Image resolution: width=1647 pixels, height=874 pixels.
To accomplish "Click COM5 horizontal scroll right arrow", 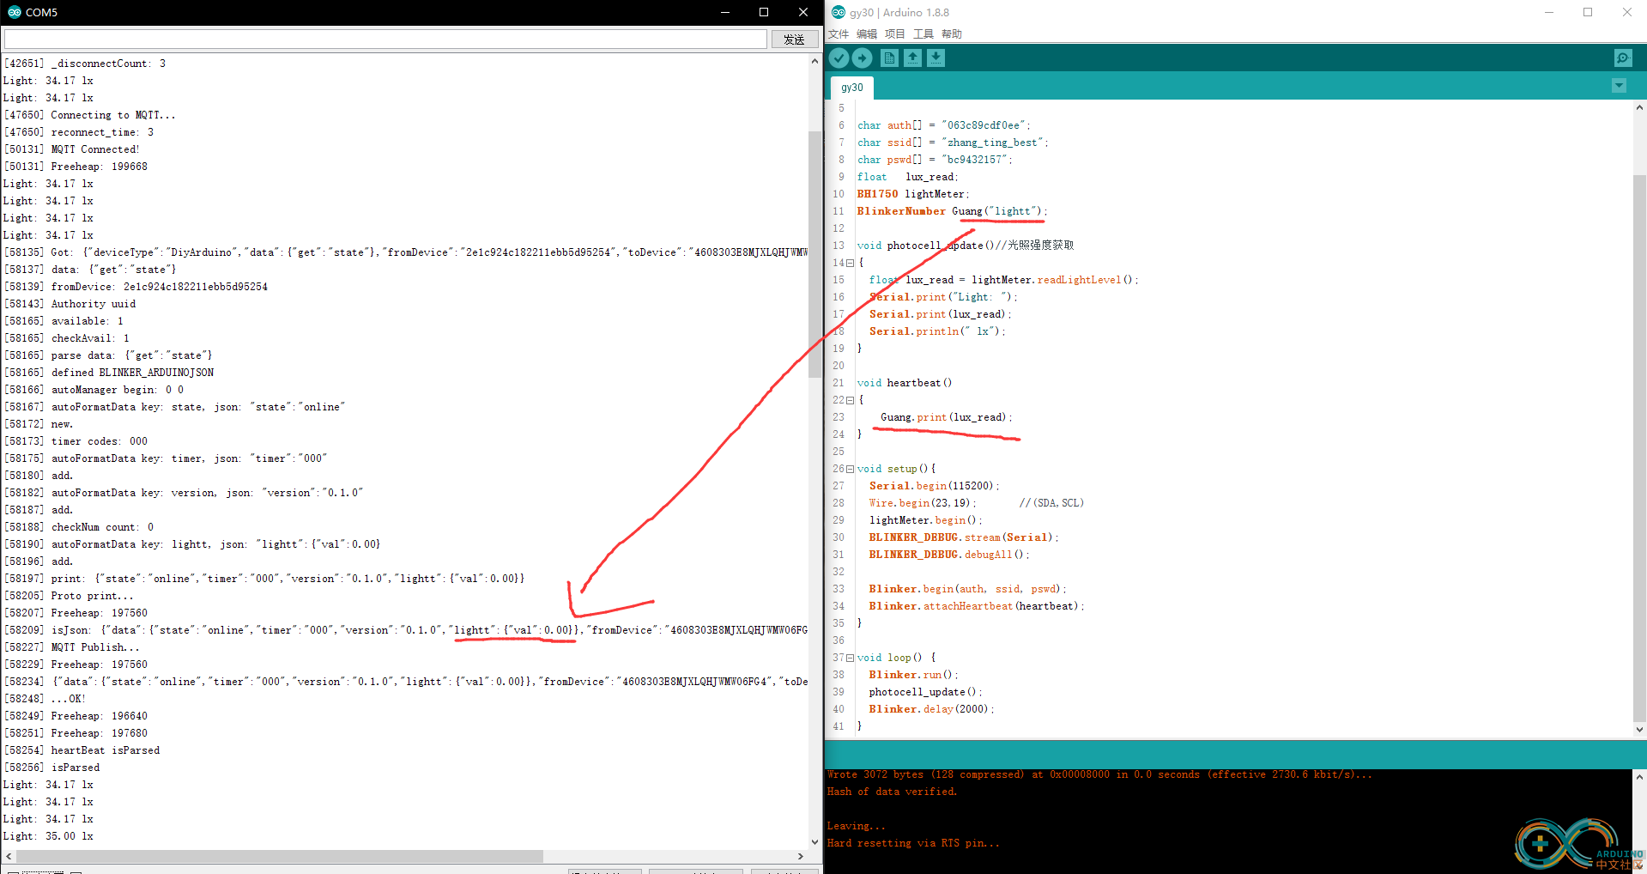I will [800, 856].
